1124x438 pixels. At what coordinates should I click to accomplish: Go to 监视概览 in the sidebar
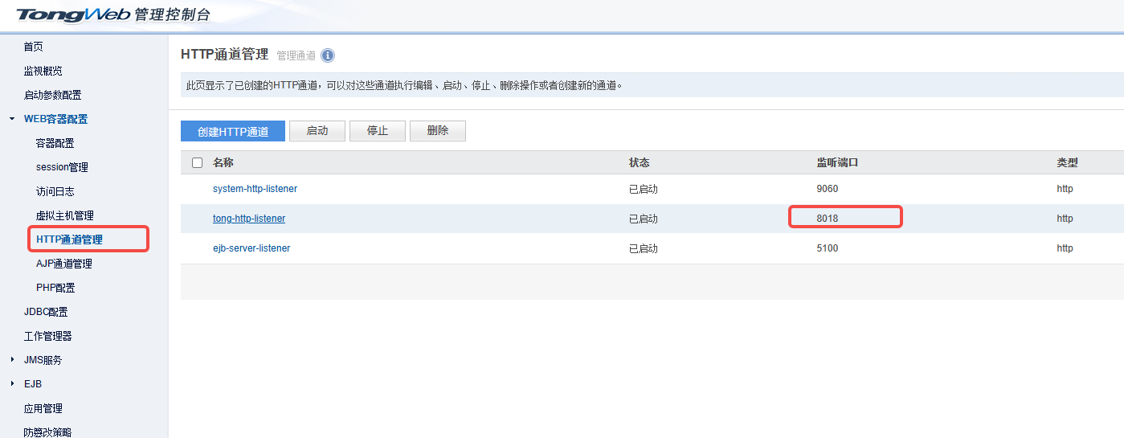point(43,71)
